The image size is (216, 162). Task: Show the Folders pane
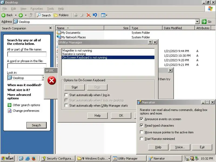point(61,15)
